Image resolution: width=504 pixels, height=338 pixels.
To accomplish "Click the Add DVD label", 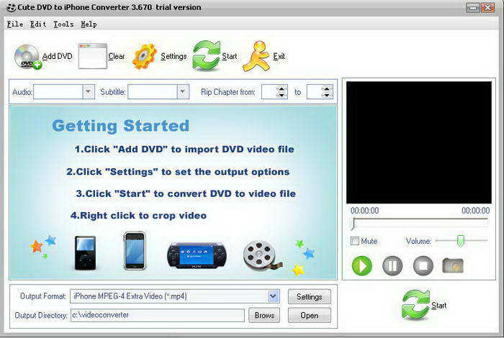I will coord(57,56).
